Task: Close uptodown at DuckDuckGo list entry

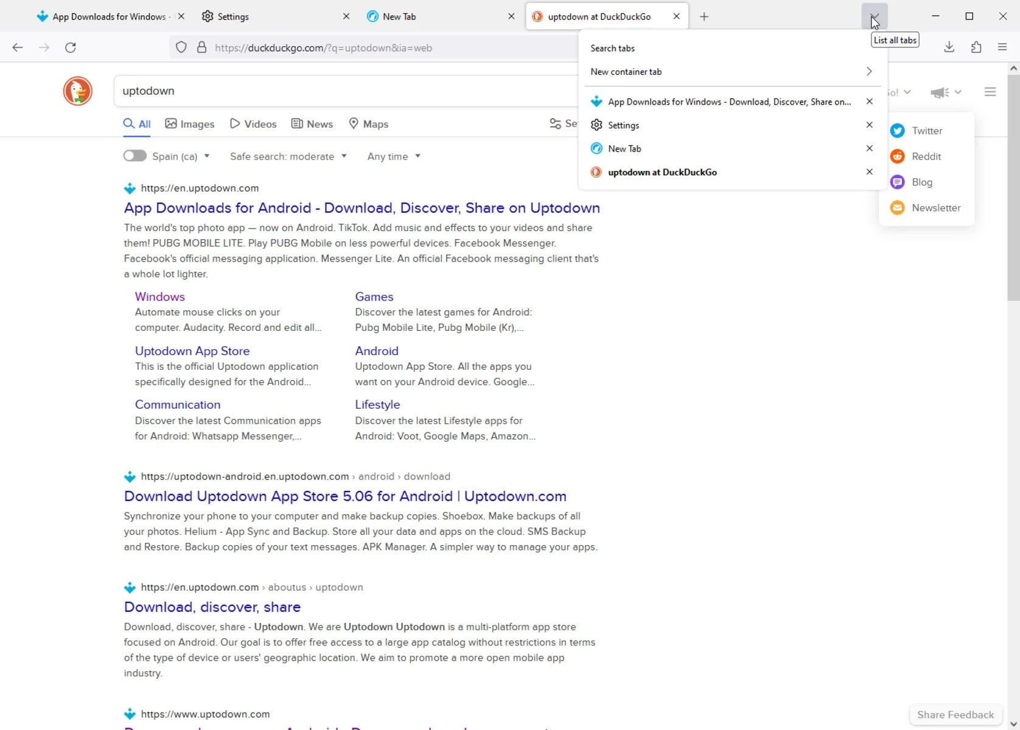Action: (x=870, y=172)
